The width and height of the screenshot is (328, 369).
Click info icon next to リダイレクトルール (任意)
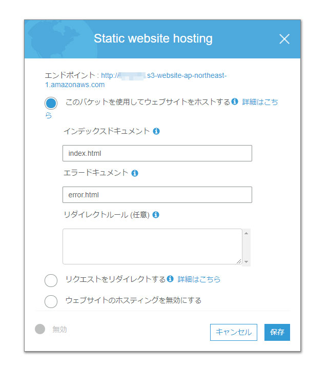[156, 215]
